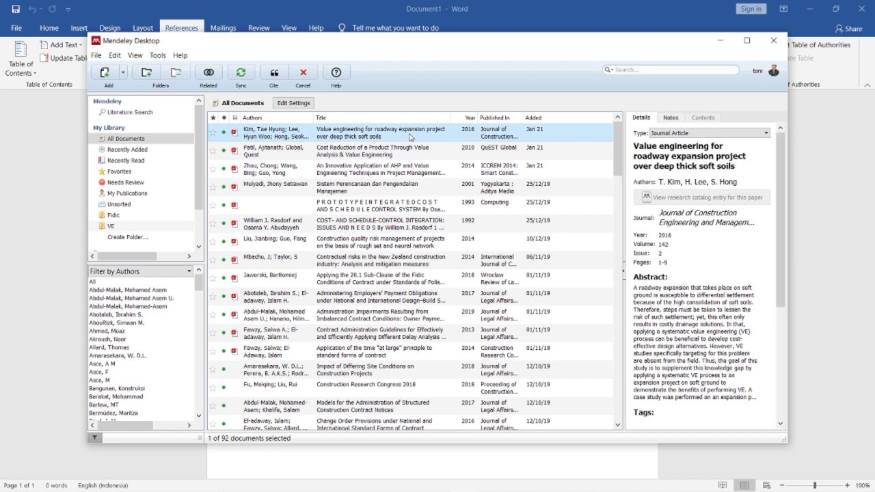875x492 pixels.
Task: Select Recently Read in My Library
Action: 125,161
